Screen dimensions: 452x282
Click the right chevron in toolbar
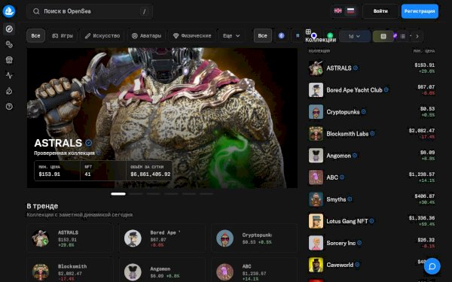pos(417,36)
